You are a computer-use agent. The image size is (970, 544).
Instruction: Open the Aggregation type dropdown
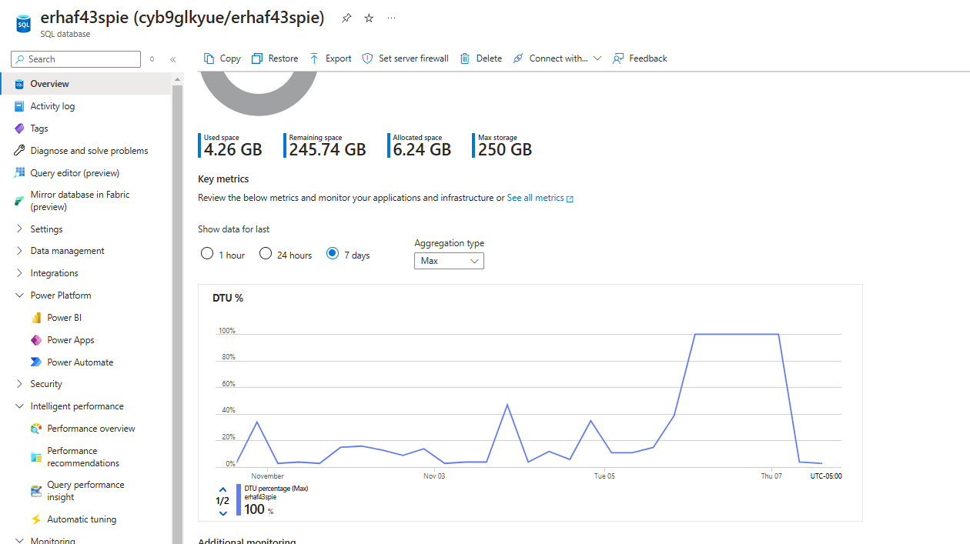(449, 261)
